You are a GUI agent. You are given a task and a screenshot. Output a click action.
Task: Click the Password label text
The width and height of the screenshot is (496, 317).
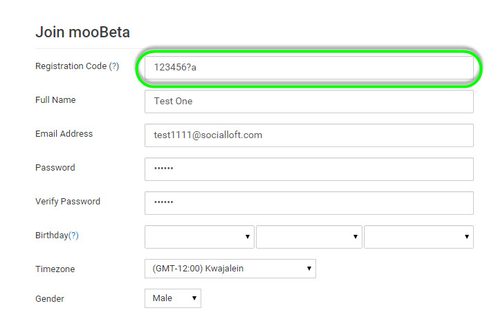click(55, 167)
